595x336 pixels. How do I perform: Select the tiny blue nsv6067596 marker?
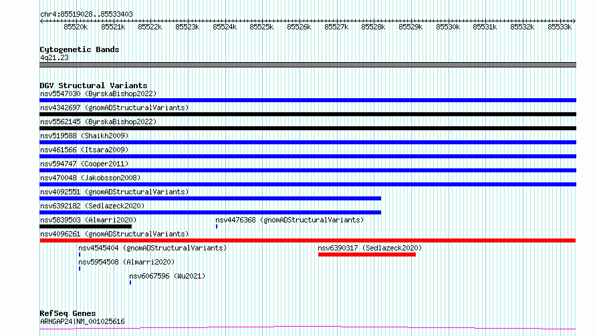coord(130,283)
